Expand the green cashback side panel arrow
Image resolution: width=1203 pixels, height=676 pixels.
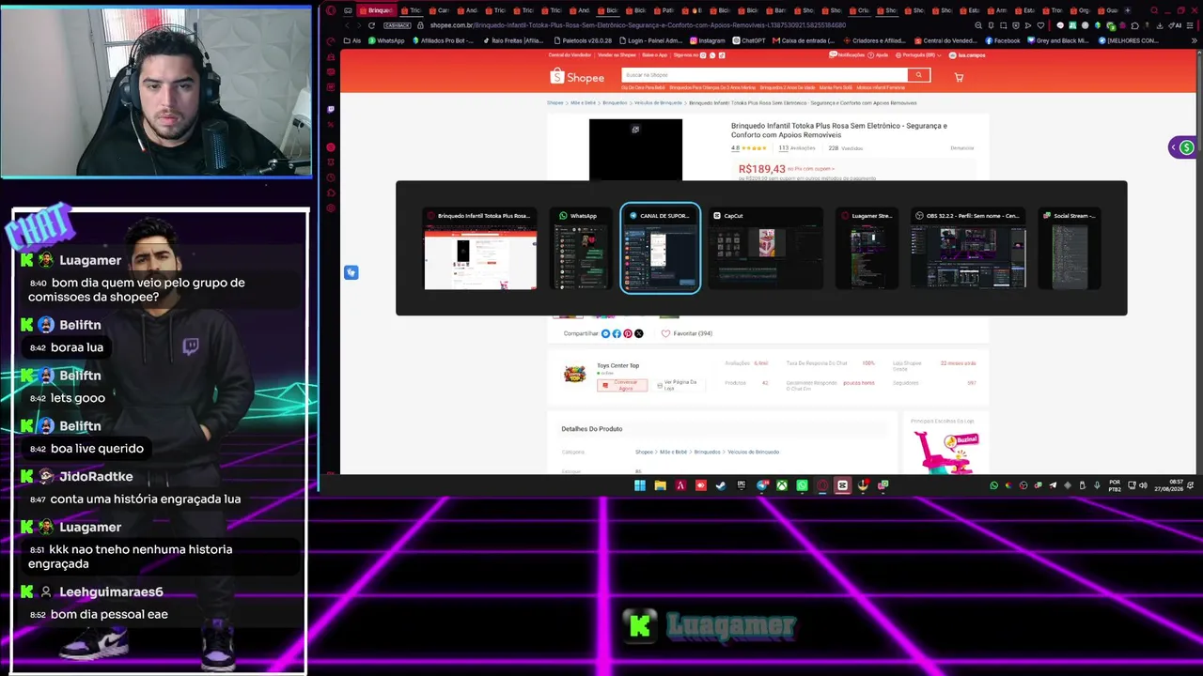1173,147
